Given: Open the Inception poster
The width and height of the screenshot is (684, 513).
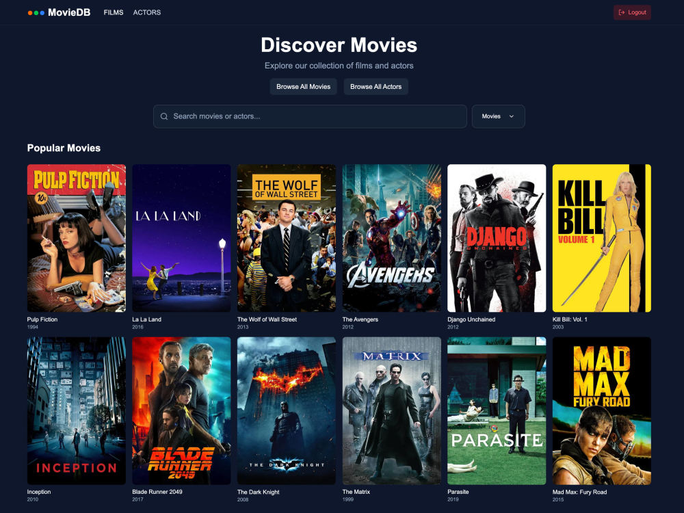Looking at the screenshot, I should pos(77,411).
